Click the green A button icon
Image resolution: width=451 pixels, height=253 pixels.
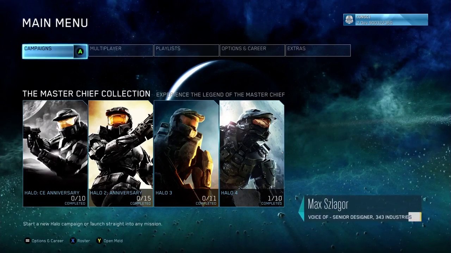tap(80, 52)
